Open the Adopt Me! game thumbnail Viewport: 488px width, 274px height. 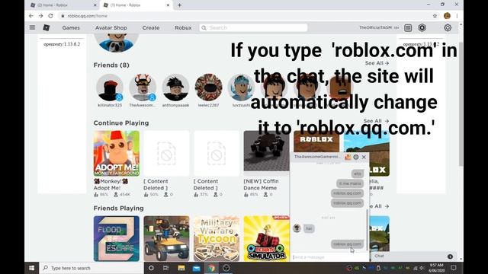click(117, 154)
